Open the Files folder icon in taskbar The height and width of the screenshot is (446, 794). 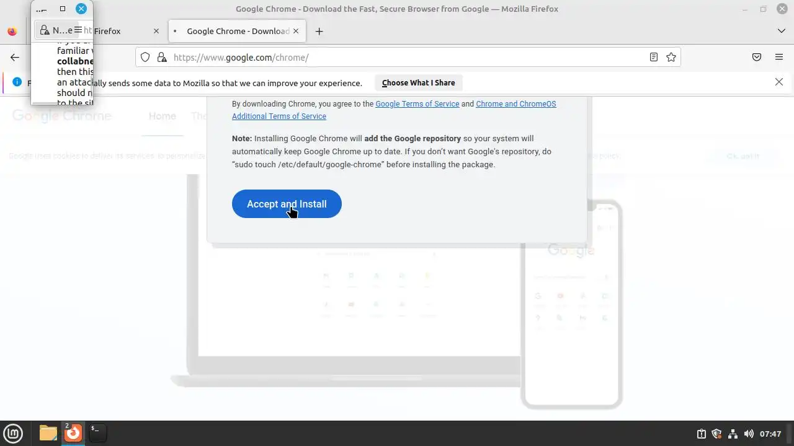(x=48, y=433)
